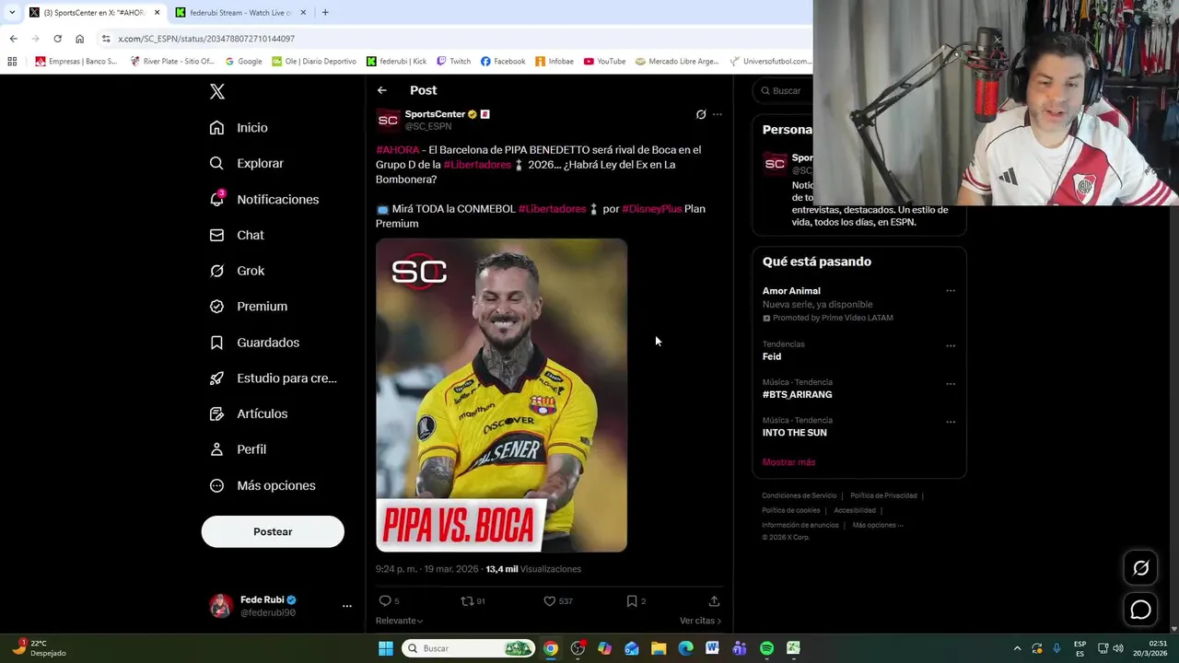Open the Infobae bookmark
The image size is (1179, 663).
point(554,62)
